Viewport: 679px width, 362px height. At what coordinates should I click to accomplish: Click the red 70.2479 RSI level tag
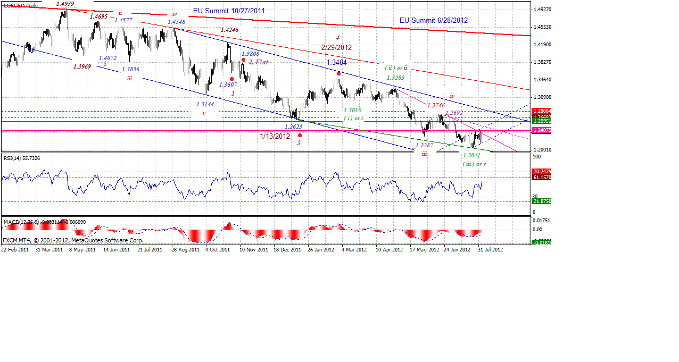tap(542, 172)
